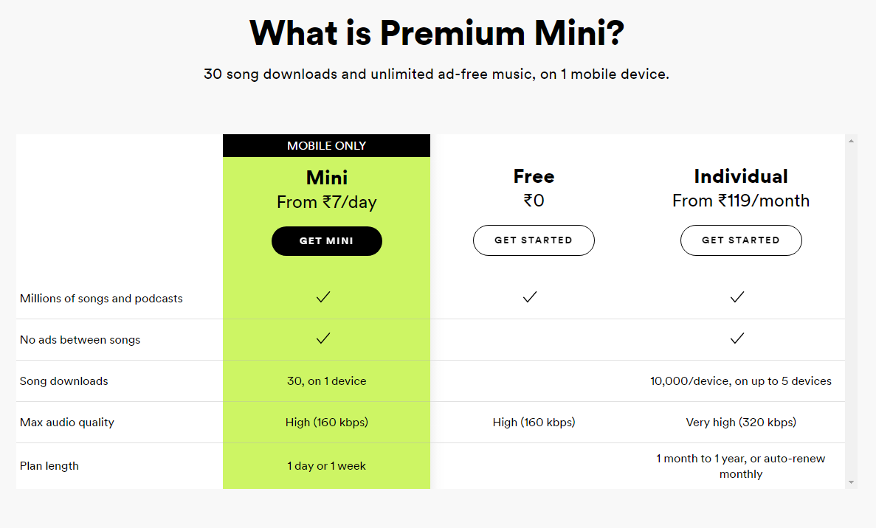Click Individual checkmark for songs and podcasts
The width and height of the screenshot is (876, 528).
tap(737, 297)
